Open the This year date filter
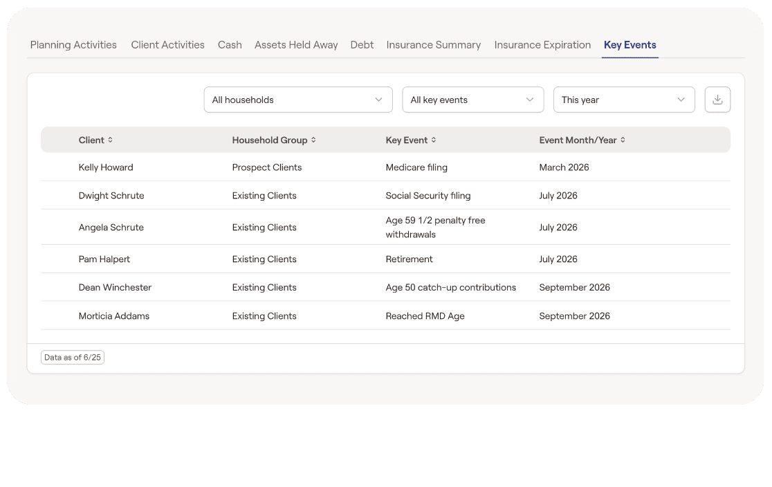 [x=624, y=100]
